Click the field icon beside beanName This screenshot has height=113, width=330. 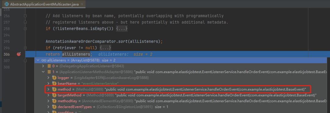[54, 84]
